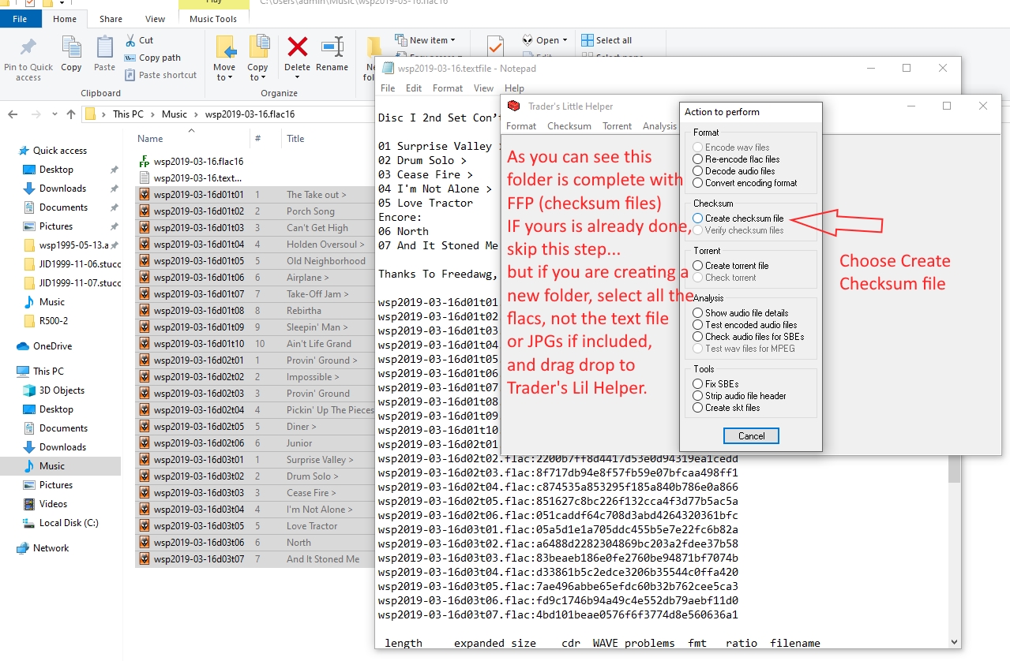Open the File tab in Explorer

click(x=21, y=19)
